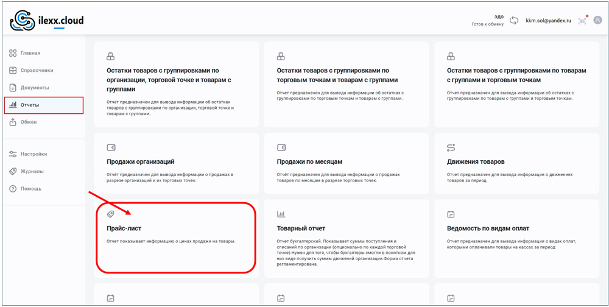Go to Главная in the sidebar
Screen dimensions: 609x307
click(x=30, y=54)
